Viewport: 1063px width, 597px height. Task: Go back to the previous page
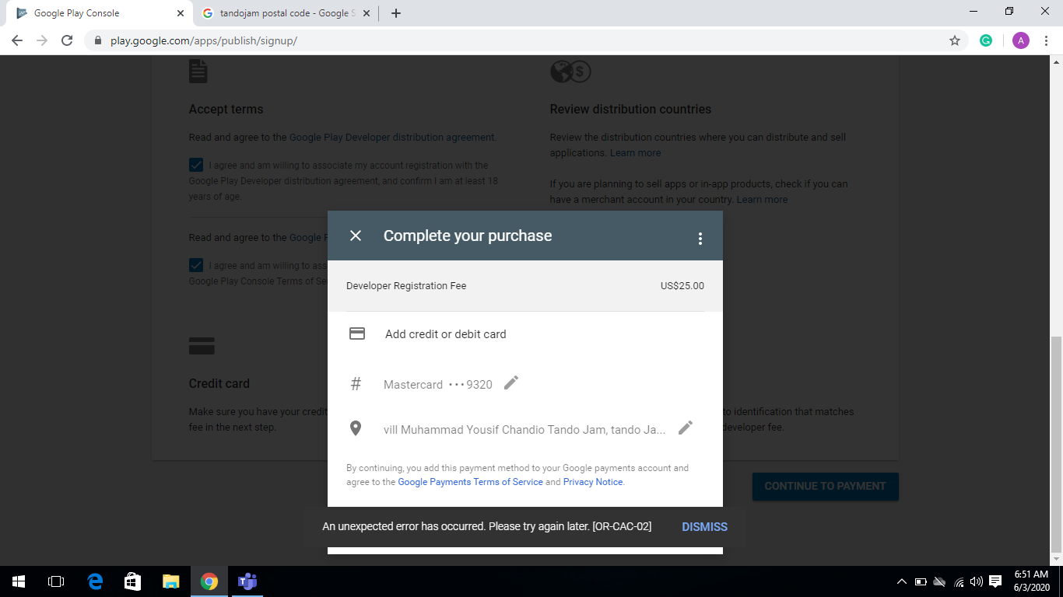(17, 40)
